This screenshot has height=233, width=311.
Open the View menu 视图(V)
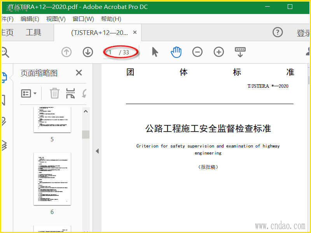[x=56, y=19]
